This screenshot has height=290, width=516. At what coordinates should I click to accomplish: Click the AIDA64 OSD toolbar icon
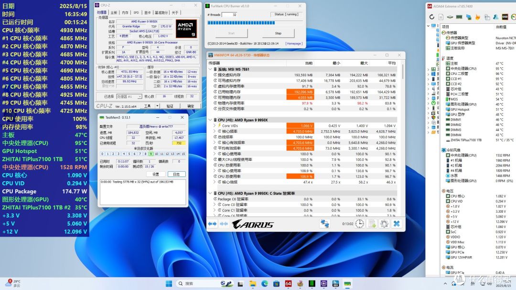pos(505,17)
